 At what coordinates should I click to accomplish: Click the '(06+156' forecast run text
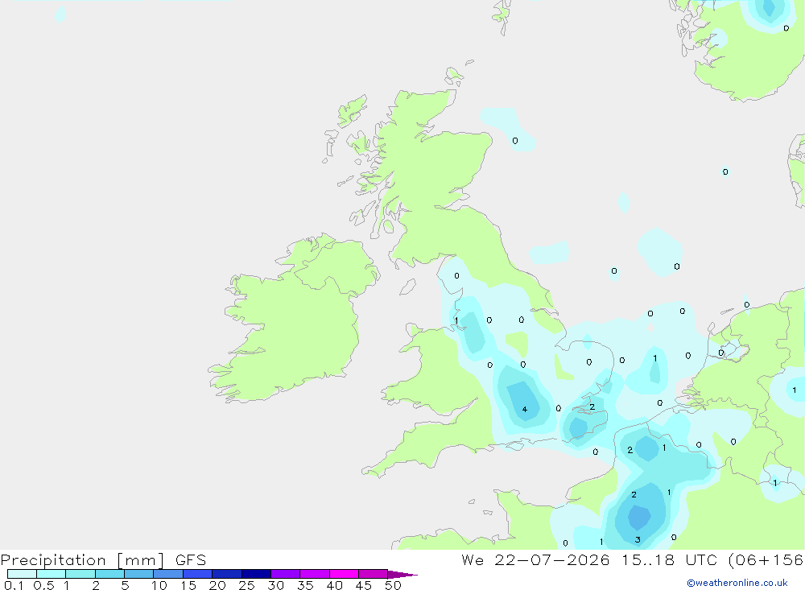766,559
